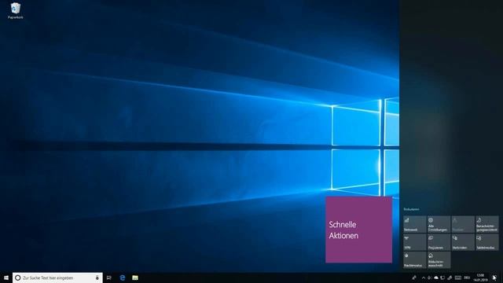Open the Windows Start menu
Screen dimensions: 503x283
(x=6, y=277)
